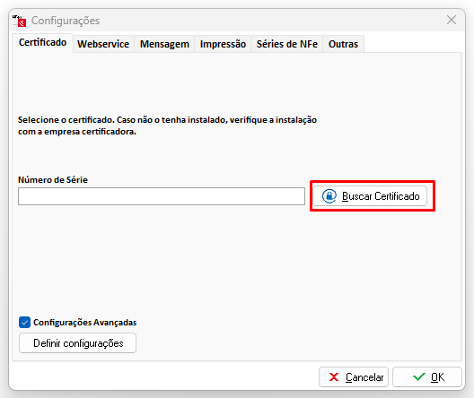
Task: Click the Configurações title bar text
Action: (x=66, y=21)
